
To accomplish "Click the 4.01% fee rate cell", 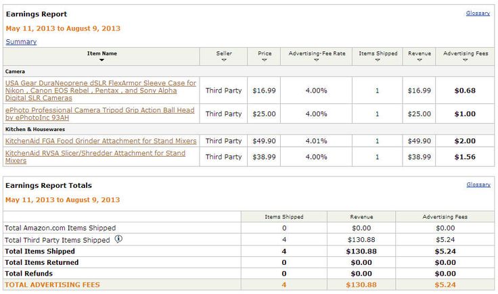I will click(317, 141).
